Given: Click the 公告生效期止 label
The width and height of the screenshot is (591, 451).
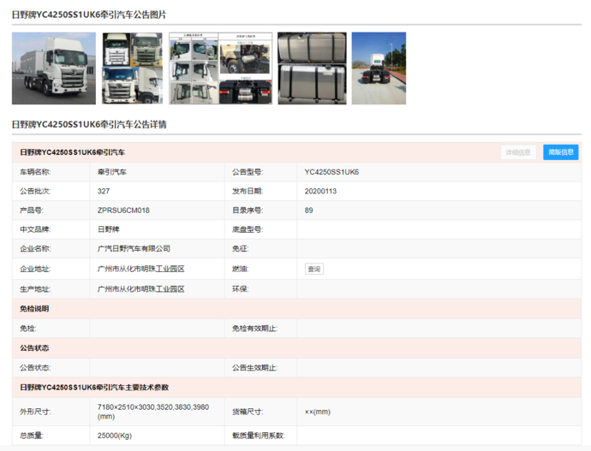Looking at the screenshot, I should coord(254,368).
